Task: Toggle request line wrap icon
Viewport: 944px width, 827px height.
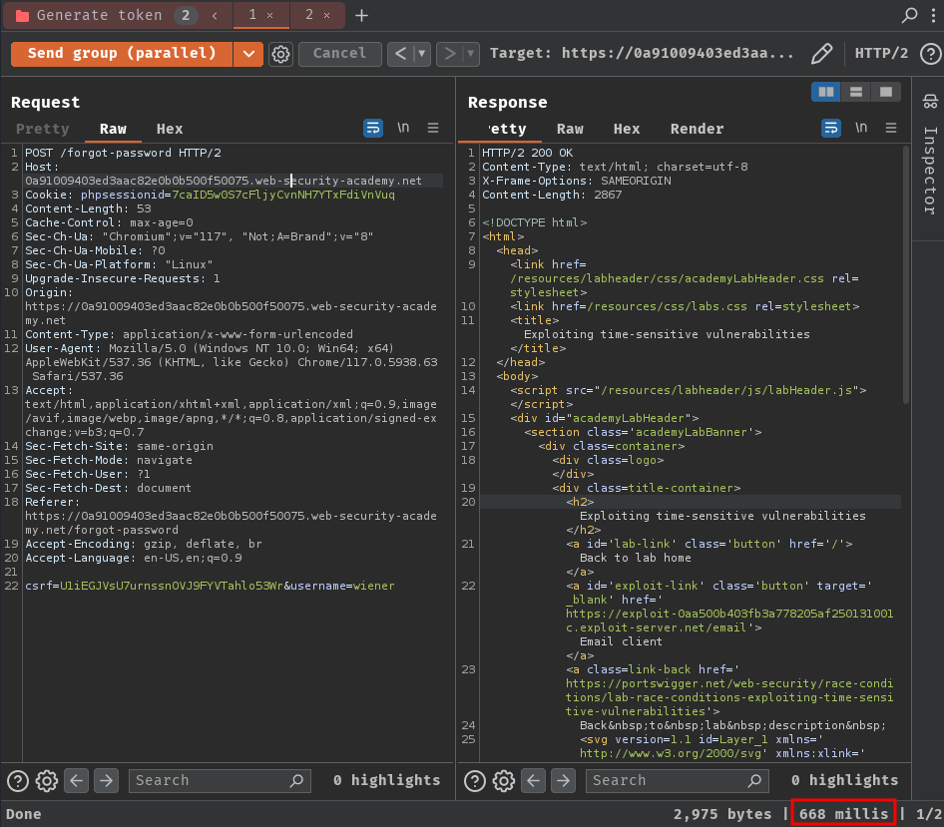Action: pyautogui.click(x=373, y=129)
